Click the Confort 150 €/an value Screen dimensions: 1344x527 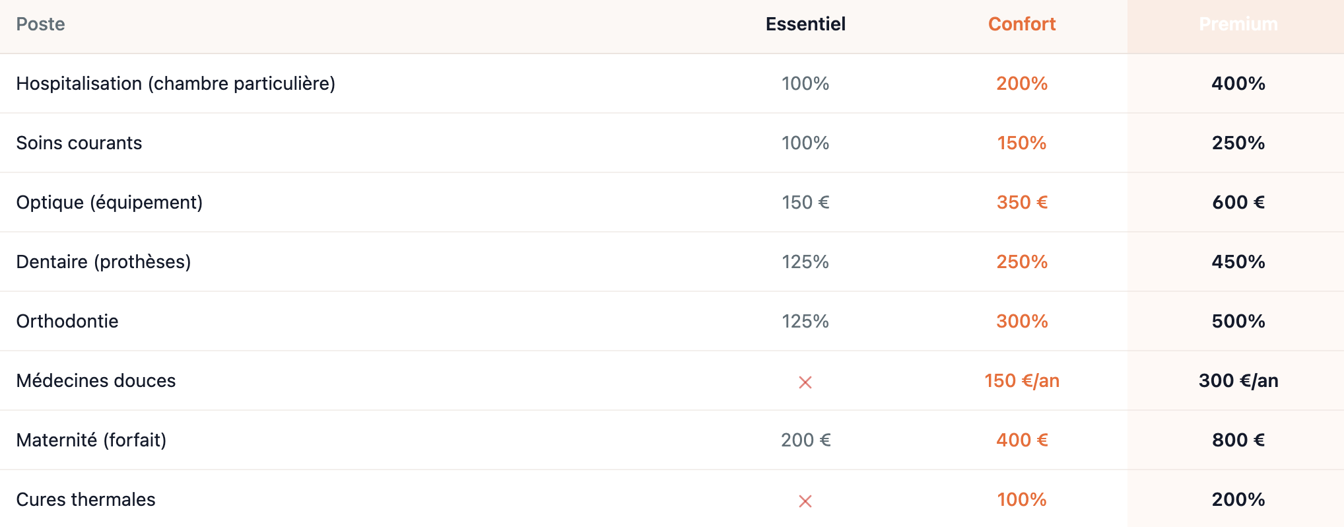(x=1021, y=381)
